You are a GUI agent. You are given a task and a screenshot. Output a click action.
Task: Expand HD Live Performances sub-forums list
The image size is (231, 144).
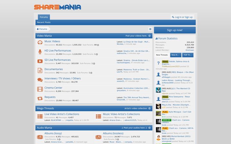(x=97, y=54)
